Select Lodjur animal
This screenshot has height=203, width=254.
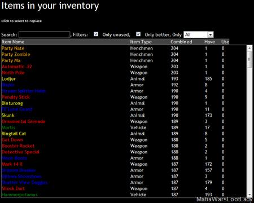8,79
